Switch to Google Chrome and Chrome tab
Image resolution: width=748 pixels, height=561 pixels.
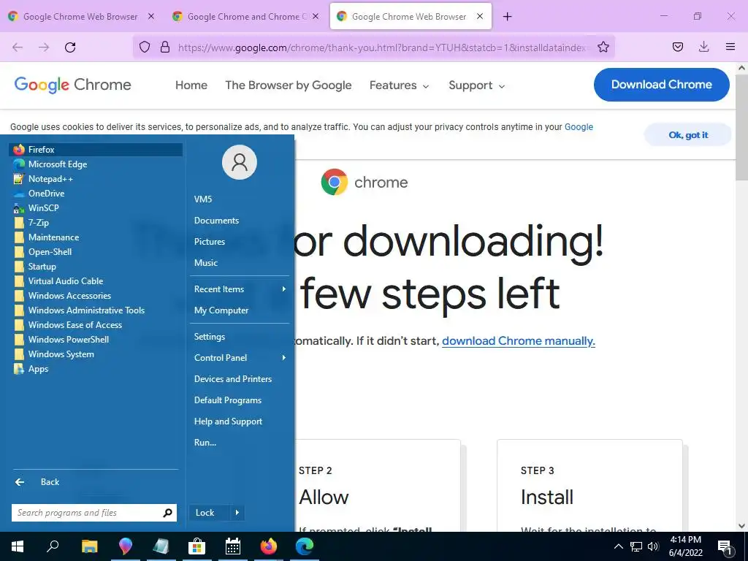coord(245,16)
